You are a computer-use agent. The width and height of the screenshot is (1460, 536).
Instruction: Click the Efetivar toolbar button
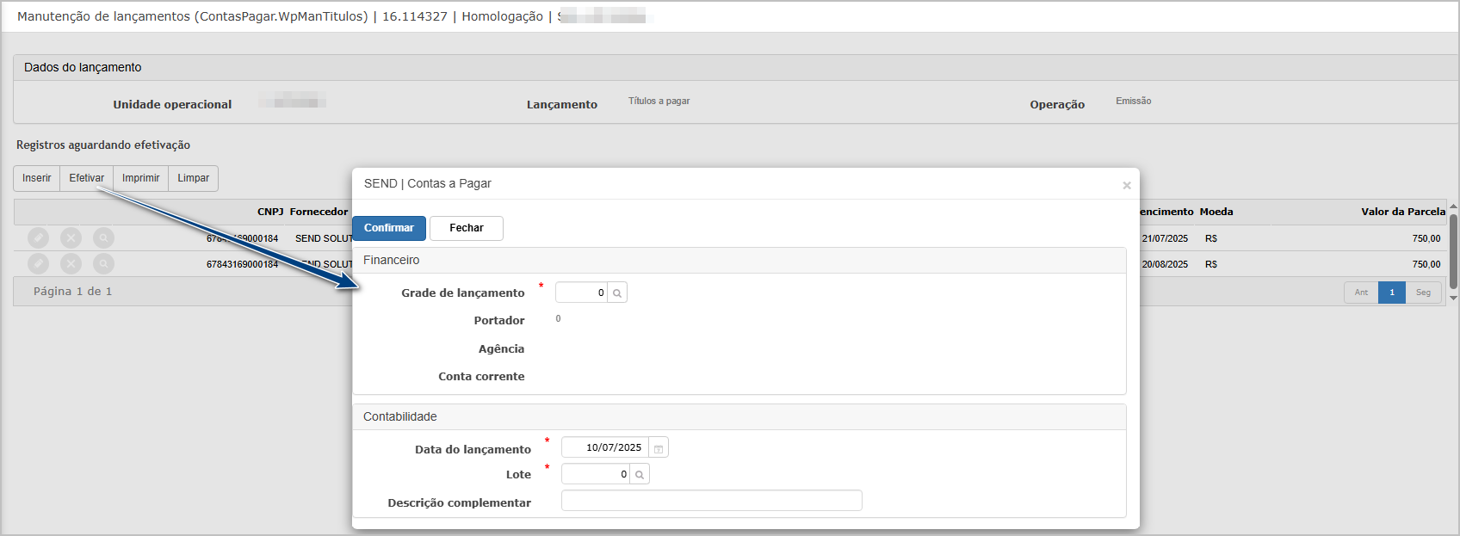[87, 178]
